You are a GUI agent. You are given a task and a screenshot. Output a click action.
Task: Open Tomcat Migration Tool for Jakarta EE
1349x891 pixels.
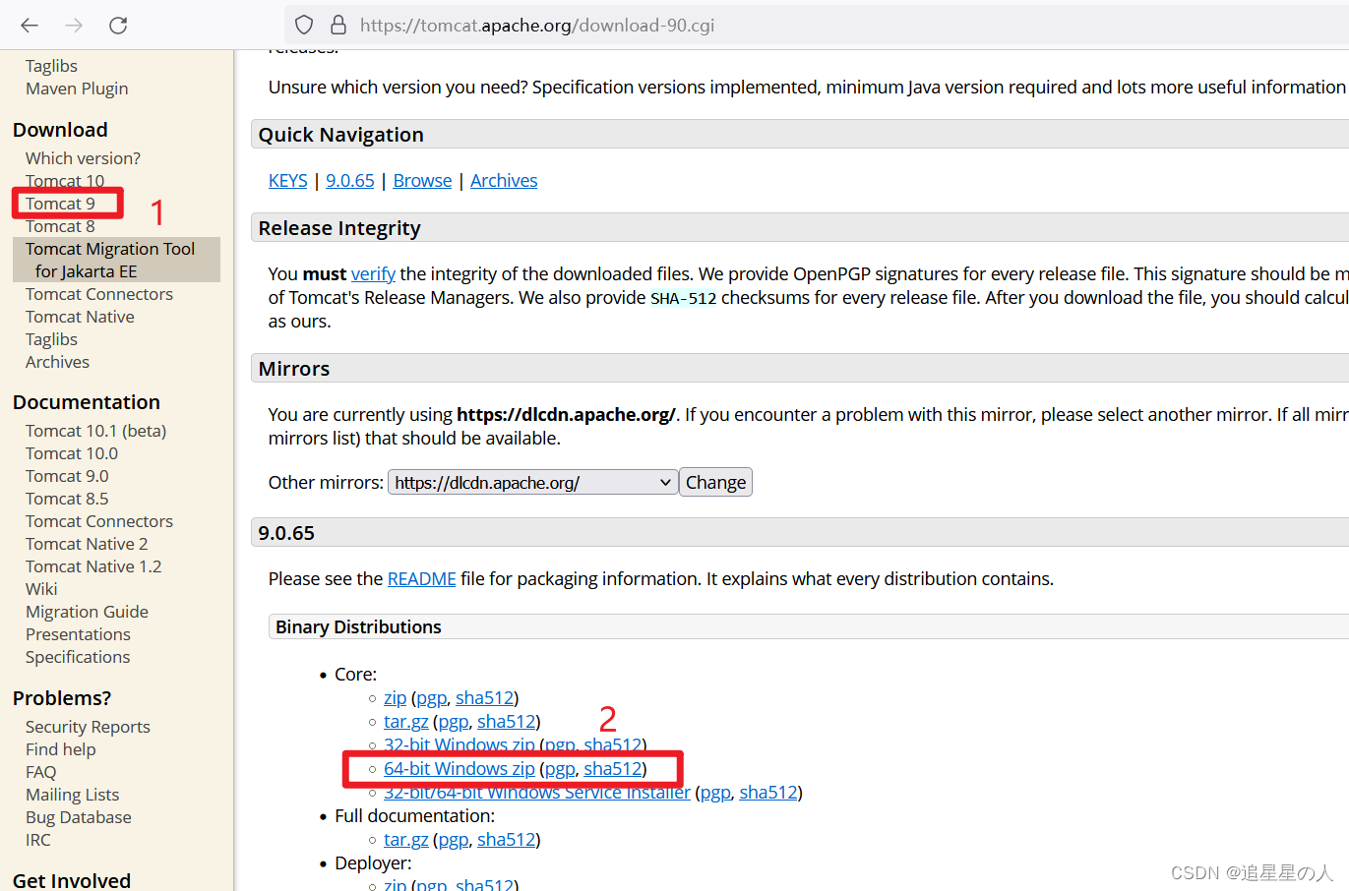click(110, 261)
